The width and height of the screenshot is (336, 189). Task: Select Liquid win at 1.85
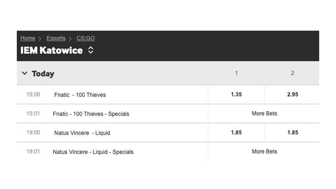click(292, 132)
